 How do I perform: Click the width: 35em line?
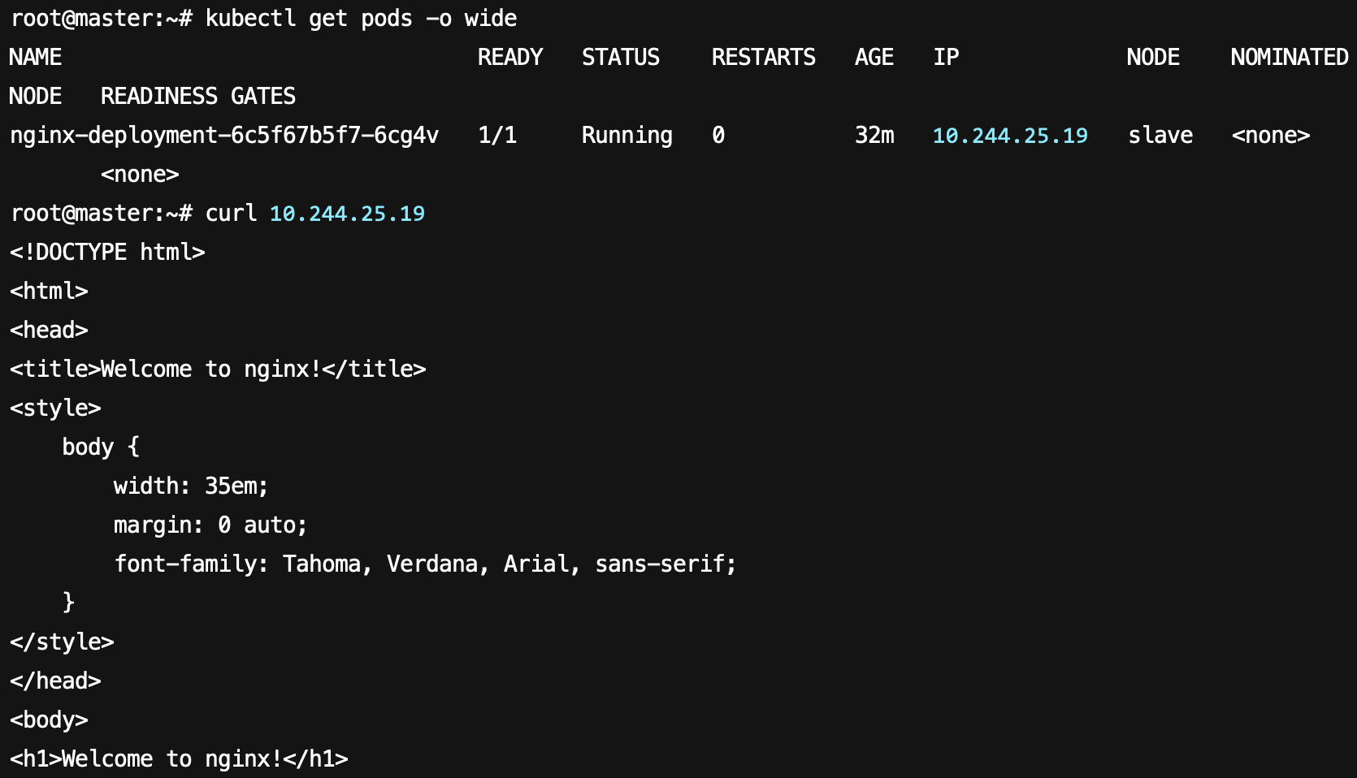tap(191, 486)
